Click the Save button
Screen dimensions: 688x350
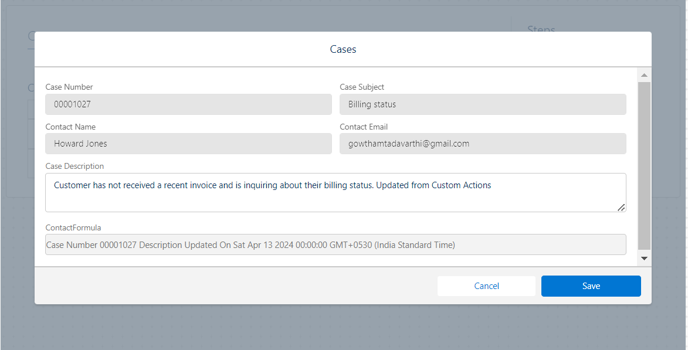coord(591,286)
